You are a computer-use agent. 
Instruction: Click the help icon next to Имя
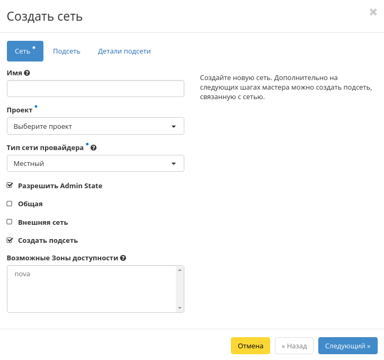click(27, 73)
